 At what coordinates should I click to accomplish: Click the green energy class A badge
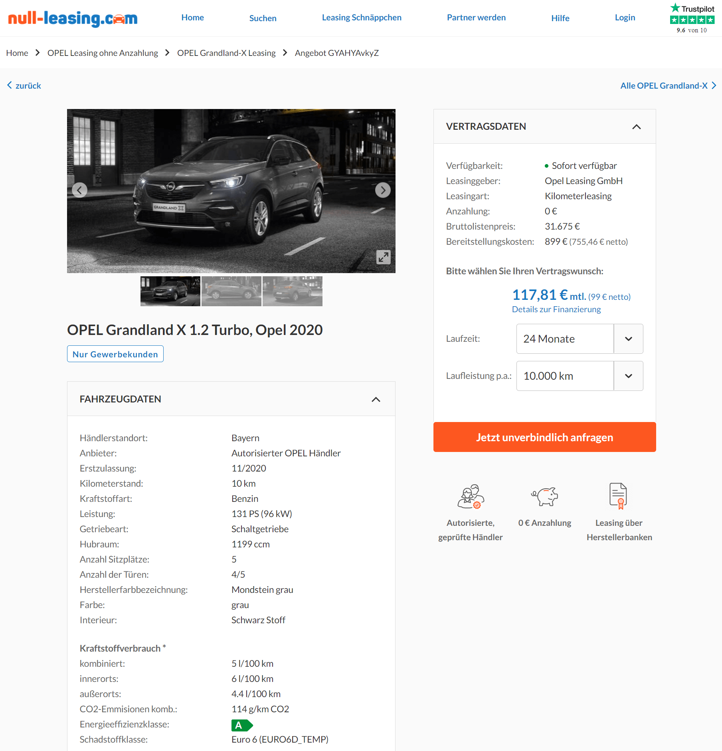click(x=242, y=725)
